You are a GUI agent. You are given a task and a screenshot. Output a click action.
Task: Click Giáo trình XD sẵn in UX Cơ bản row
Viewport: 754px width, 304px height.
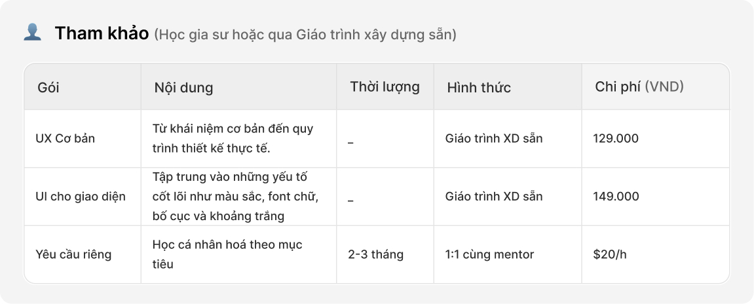[493, 138]
